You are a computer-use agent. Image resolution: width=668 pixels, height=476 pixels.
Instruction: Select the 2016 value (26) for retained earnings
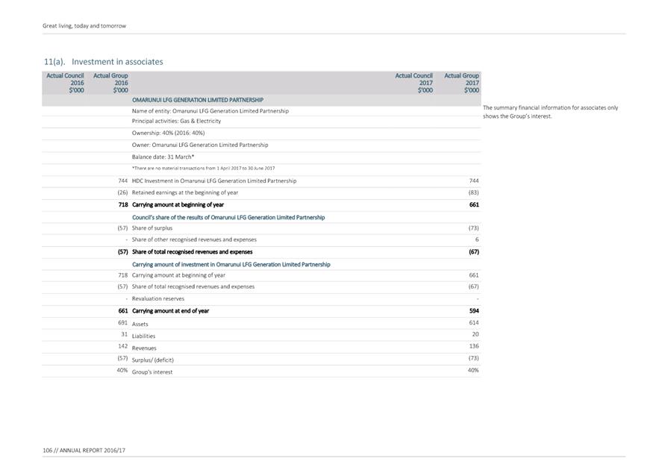point(122,192)
